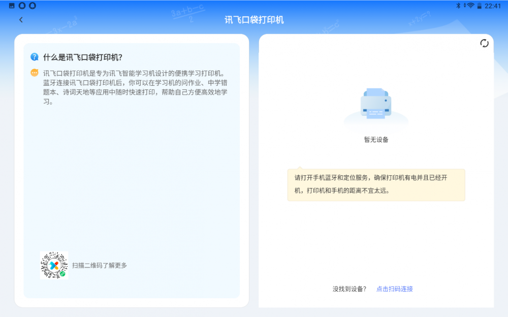Screen dimensions: 508x317
Task: Tap the back arrow in header
Action: [x=21, y=20]
